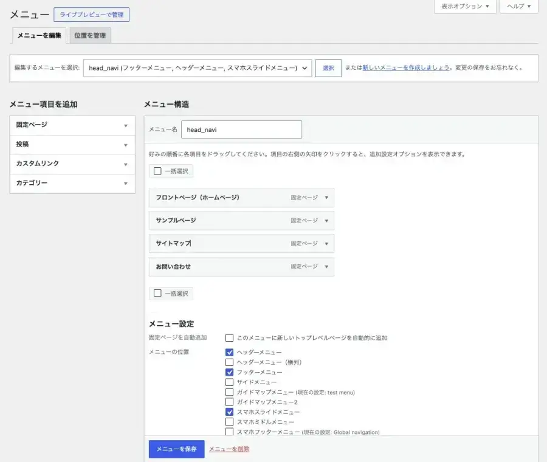Viewport: 547px width, 462px height.
Task: Check サイドメニュー location checkbox
Action: [229, 382]
